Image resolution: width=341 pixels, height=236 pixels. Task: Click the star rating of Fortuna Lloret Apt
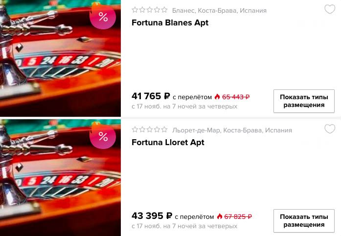[150, 129]
